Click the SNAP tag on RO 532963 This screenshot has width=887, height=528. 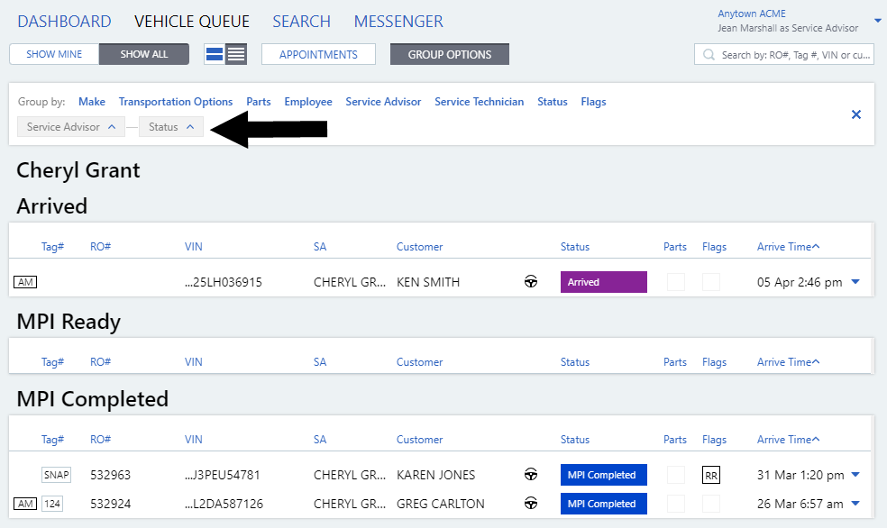pos(56,475)
